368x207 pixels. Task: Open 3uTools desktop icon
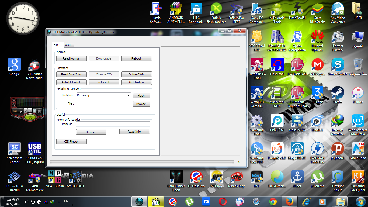tap(318, 95)
